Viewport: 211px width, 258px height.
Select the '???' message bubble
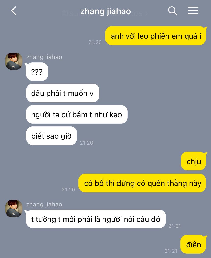(x=37, y=72)
